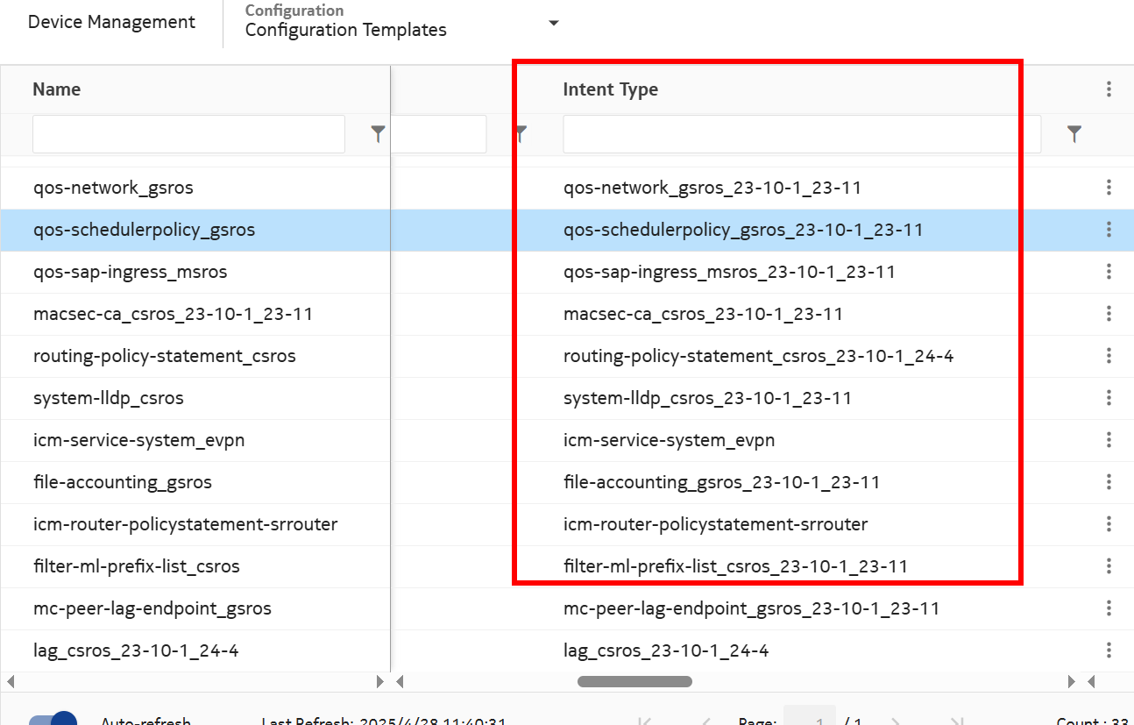Sort by the Intent Type column header
The width and height of the screenshot is (1134, 725).
click(x=610, y=89)
